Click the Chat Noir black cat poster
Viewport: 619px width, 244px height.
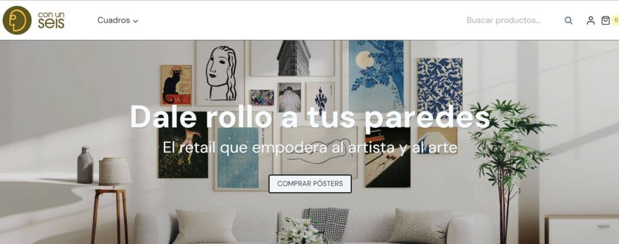[176, 86]
